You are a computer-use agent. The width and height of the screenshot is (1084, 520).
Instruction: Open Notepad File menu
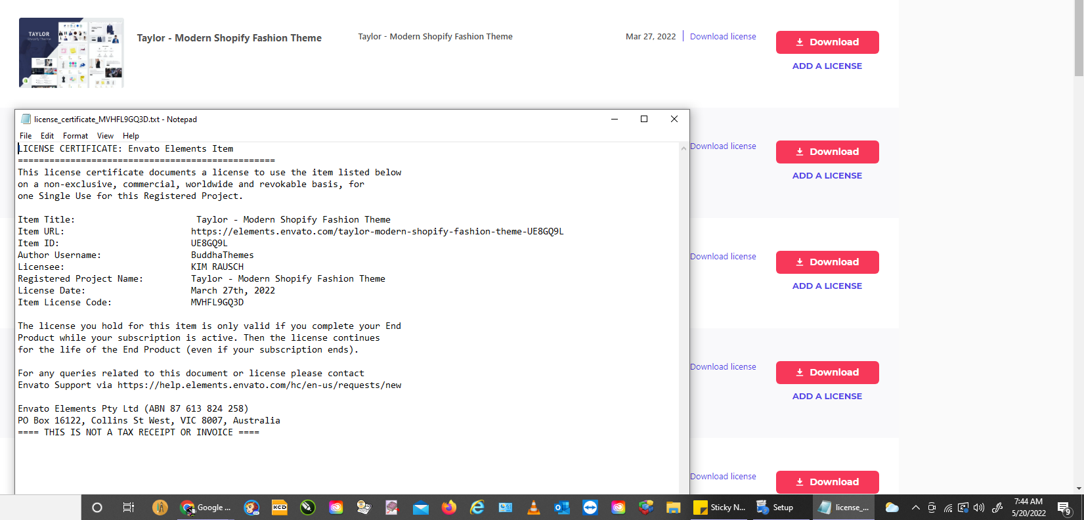click(x=26, y=136)
